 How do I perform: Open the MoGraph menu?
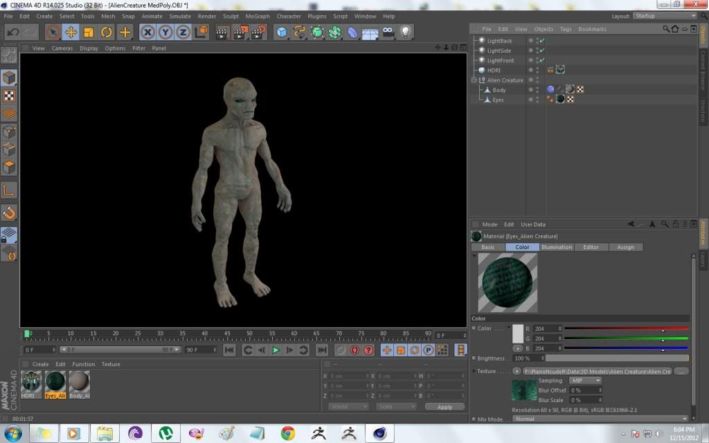click(x=258, y=17)
